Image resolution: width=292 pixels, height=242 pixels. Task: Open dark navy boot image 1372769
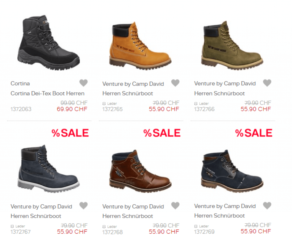point(232,170)
